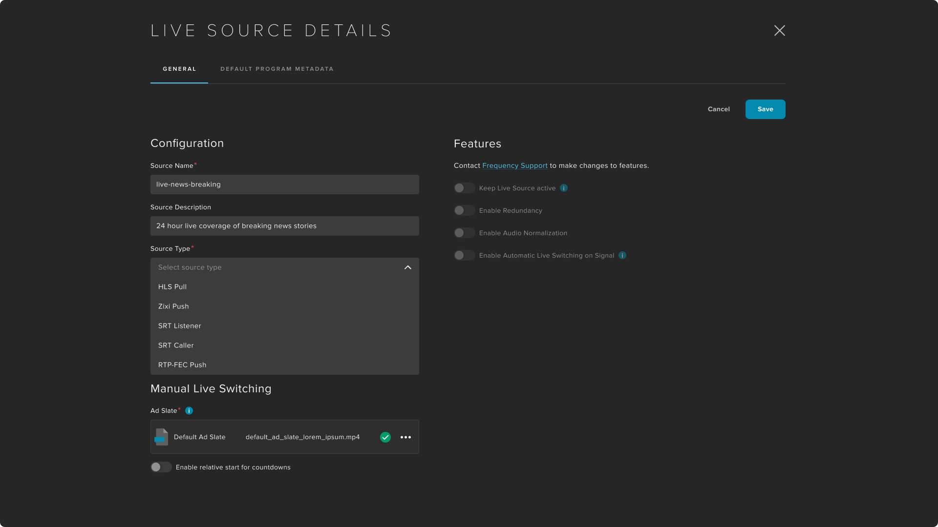Open the Frequency Support link
Image resolution: width=938 pixels, height=527 pixels.
(x=514, y=166)
